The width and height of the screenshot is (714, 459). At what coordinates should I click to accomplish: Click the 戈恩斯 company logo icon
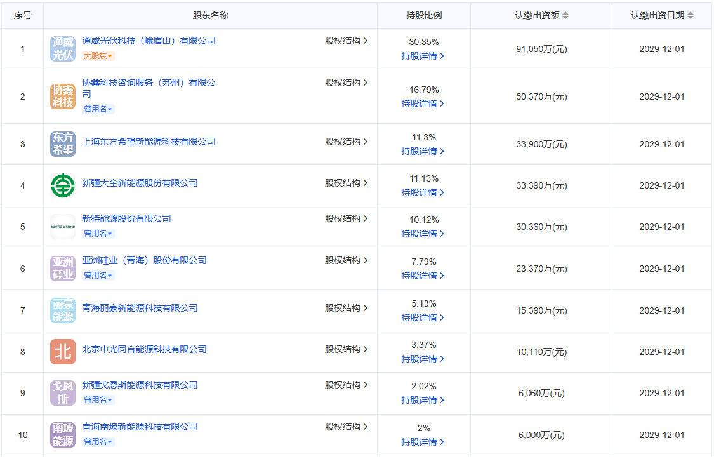pos(63,393)
